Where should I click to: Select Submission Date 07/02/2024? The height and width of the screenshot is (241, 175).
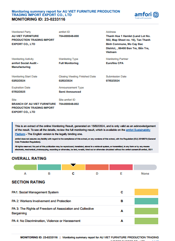(112, 81)
